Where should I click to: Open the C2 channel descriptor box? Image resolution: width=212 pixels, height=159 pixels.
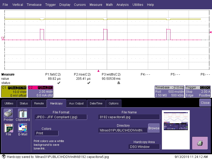pos(41,91)
